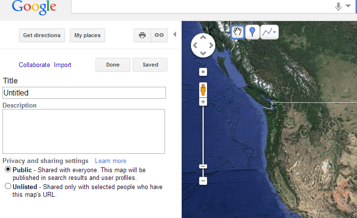Click the chain link share icon
Viewport: 357px width, 218px height.
pyautogui.click(x=159, y=35)
